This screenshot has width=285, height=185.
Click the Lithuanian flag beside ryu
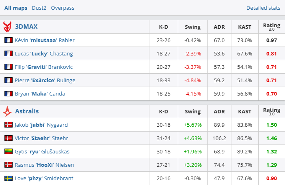(x=8, y=151)
